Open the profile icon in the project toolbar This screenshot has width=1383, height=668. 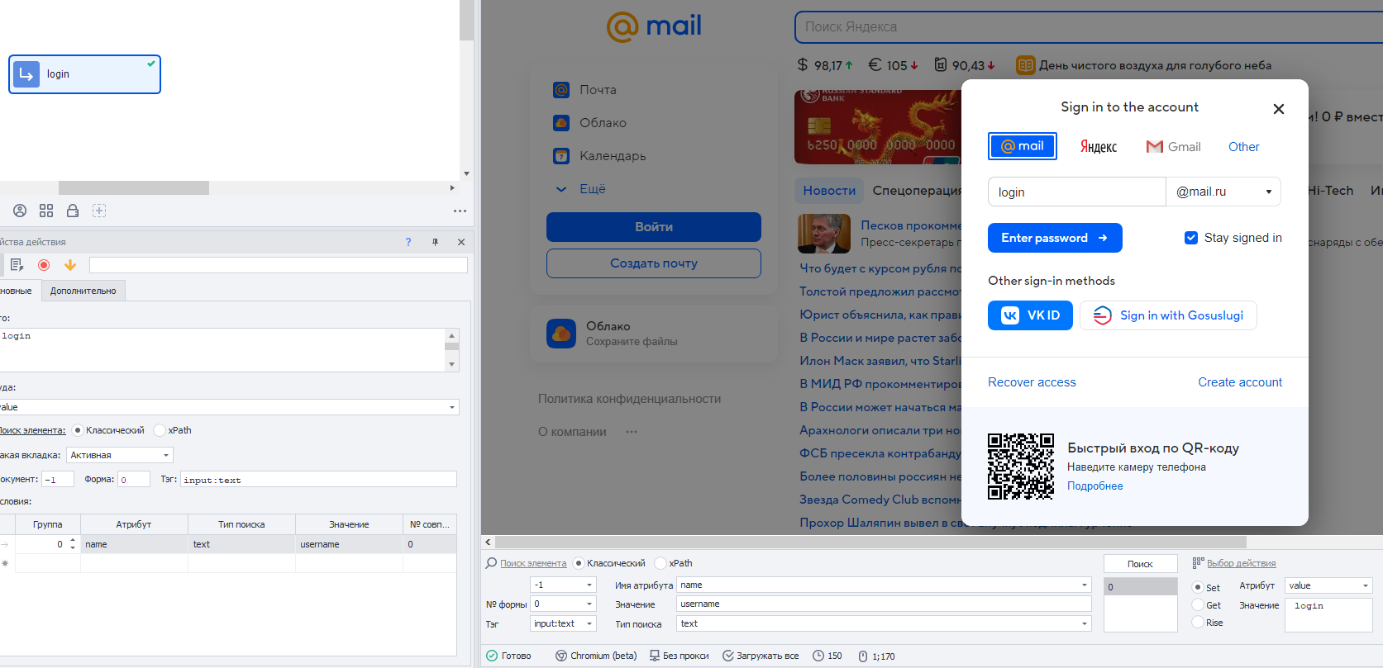20,211
